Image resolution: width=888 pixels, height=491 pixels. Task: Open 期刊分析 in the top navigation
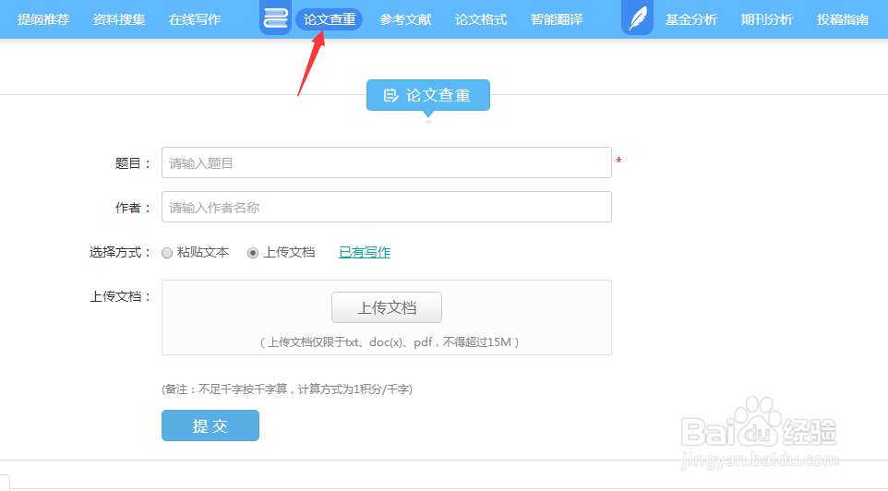[x=767, y=19]
